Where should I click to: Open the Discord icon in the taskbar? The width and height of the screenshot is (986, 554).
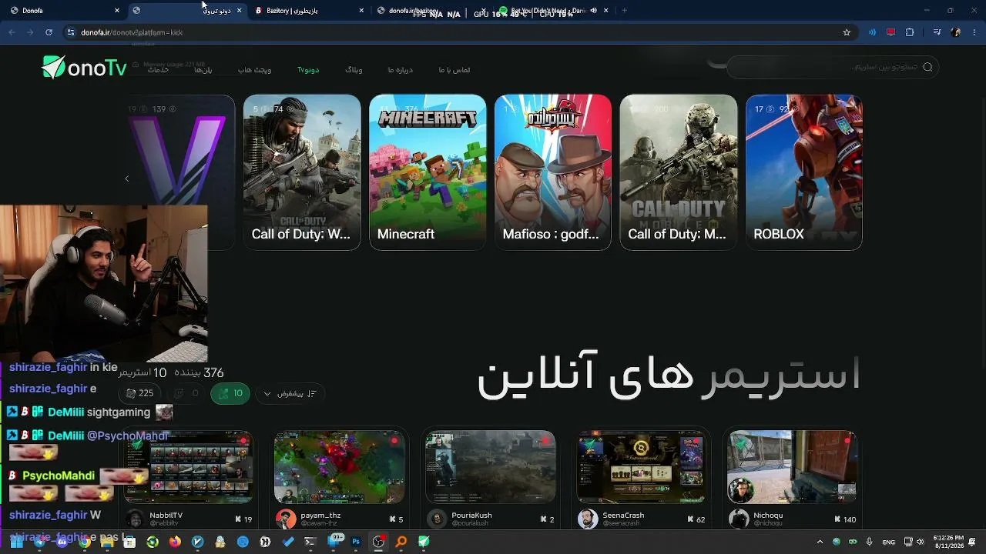point(62,542)
